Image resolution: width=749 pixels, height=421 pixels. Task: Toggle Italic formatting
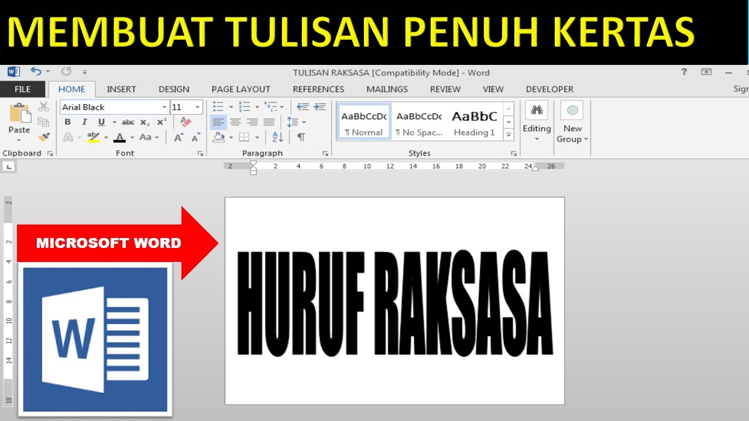click(84, 122)
